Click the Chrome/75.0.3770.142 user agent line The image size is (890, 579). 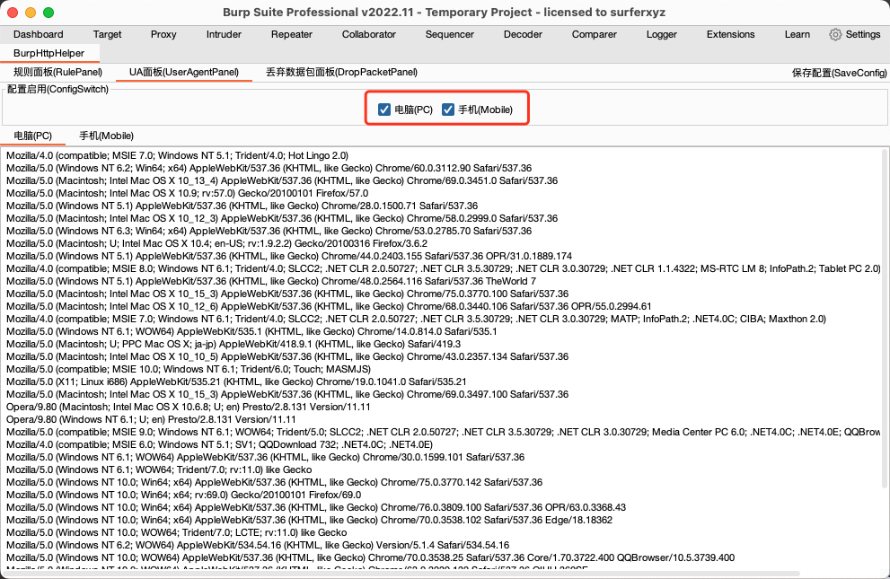(275, 482)
